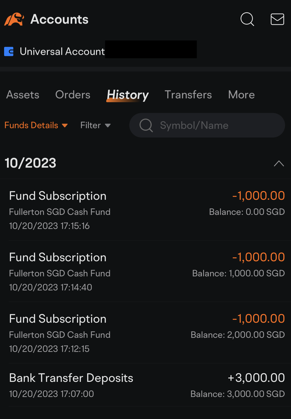Switch to the Orders tab
The height and width of the screenshot is (419, 291).
tap(73, 95)
